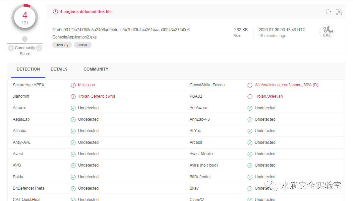The width and height of the screenshot is (353, 201).
Task: Click the check icon in ALYac row
Action: tap(250, 131)
